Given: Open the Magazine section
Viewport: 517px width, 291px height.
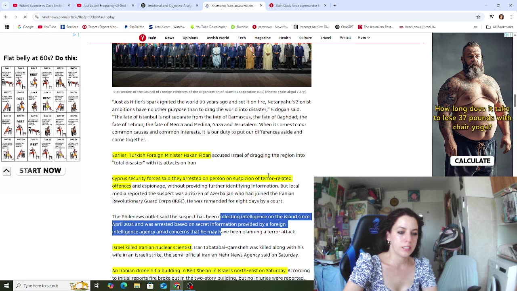Looking at the screenshot, I should [x=263, y=38].
